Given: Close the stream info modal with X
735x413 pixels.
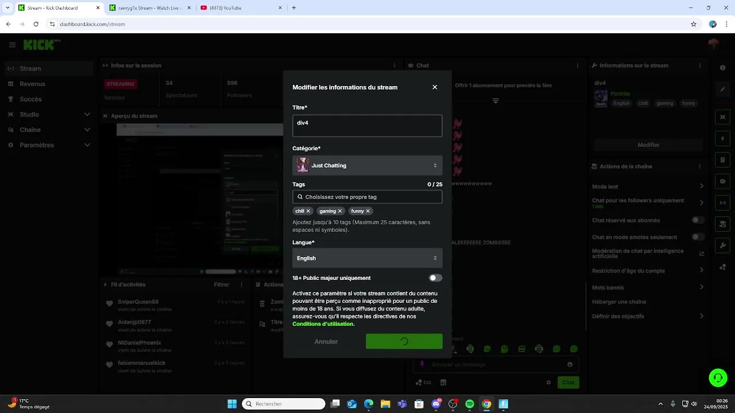Looking at the screenshot, I should coord(435,87).
